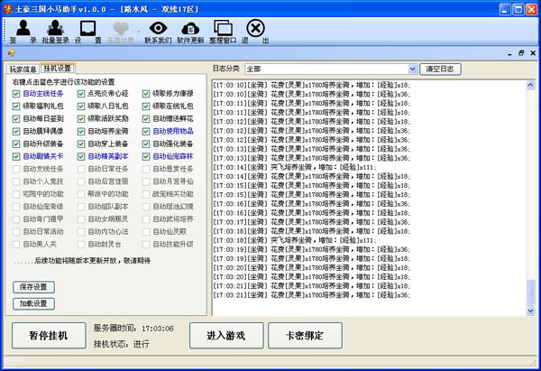Click the window resize grip in status bar
541x371 pixels.
[x=533, y=362]
